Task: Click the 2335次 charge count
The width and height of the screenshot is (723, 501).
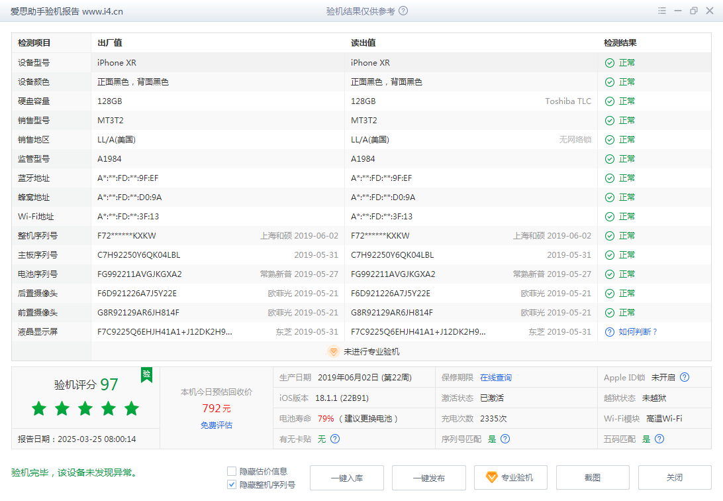Action: click(493, 418)
